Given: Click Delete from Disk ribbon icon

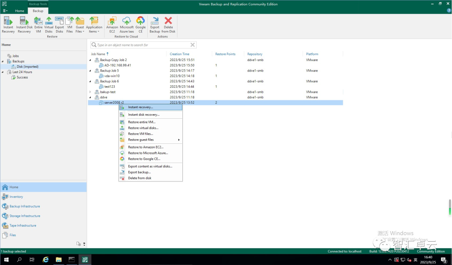Looking at the screenshot, I should click(168, 25).
